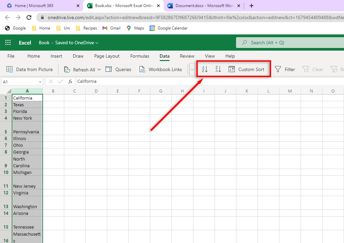This screenshot has height=243, width=344.
Task: Open the Gmail bookmark
Action: tap(112, 28)
